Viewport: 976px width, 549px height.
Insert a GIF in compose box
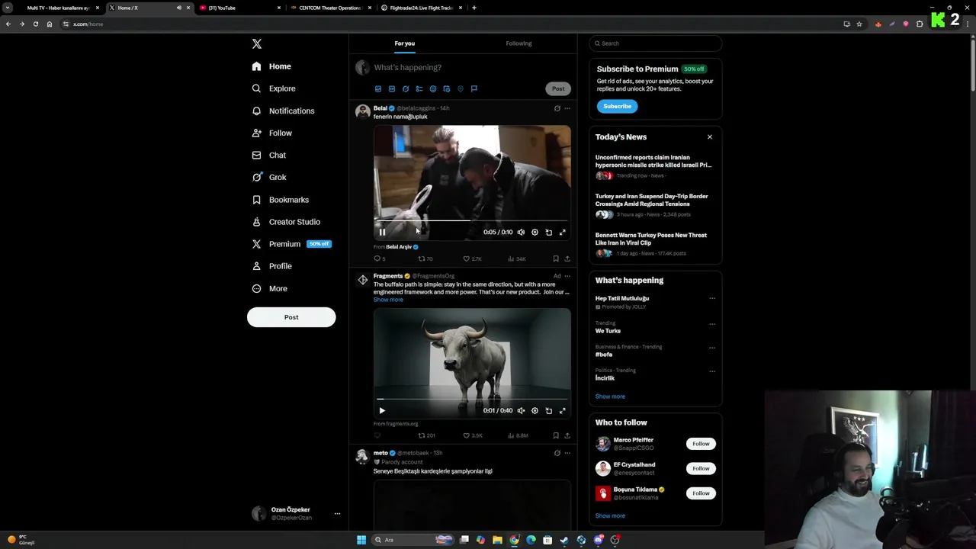[x=391, y=88]
